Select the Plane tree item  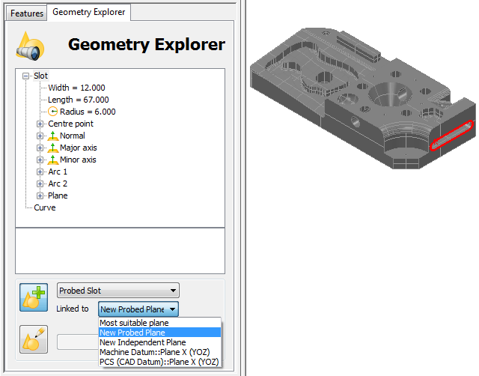click(58, 195)
